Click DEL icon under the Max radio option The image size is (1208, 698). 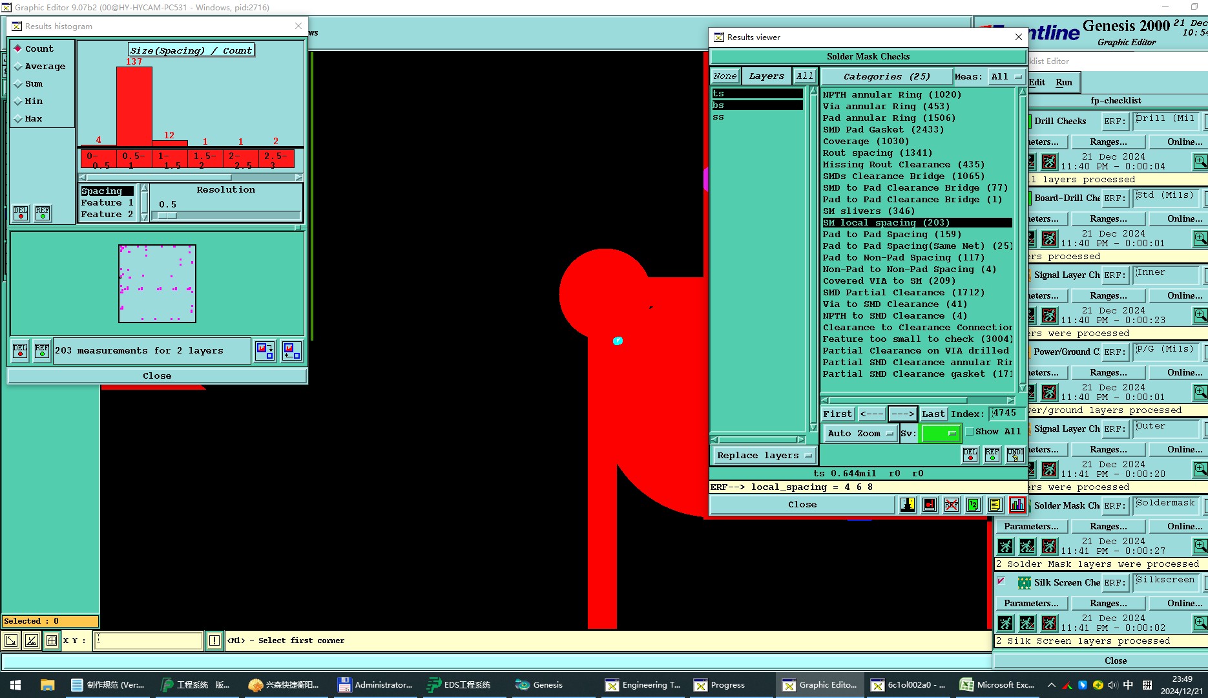coord(21,213)
